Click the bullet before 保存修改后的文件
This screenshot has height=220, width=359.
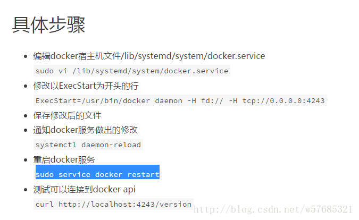click(x=26, y=116)
